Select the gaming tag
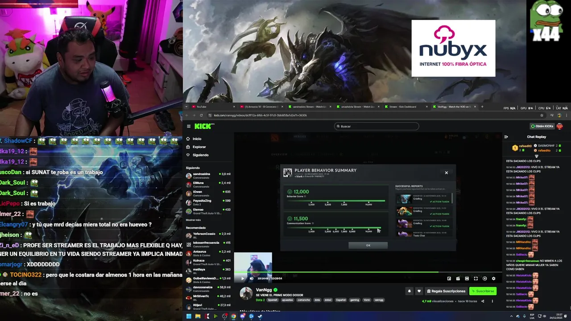 pos(355,300)
